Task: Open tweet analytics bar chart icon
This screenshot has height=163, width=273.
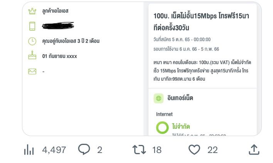Action: [29, 150]
